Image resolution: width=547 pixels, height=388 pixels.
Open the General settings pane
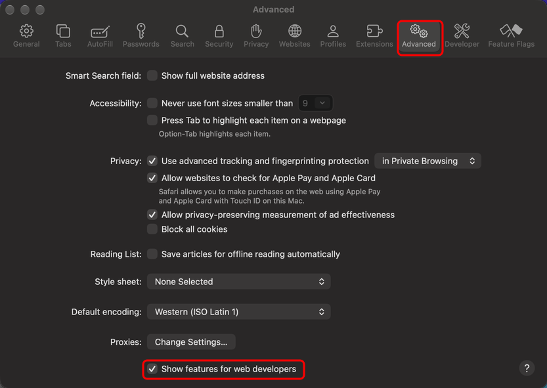pos(26,36)
